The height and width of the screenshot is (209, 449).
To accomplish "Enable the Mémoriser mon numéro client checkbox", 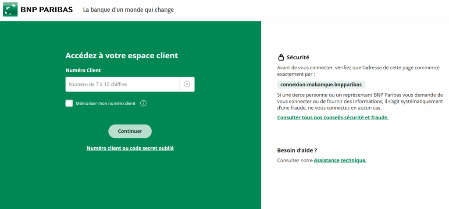I will tap(69, 103).
